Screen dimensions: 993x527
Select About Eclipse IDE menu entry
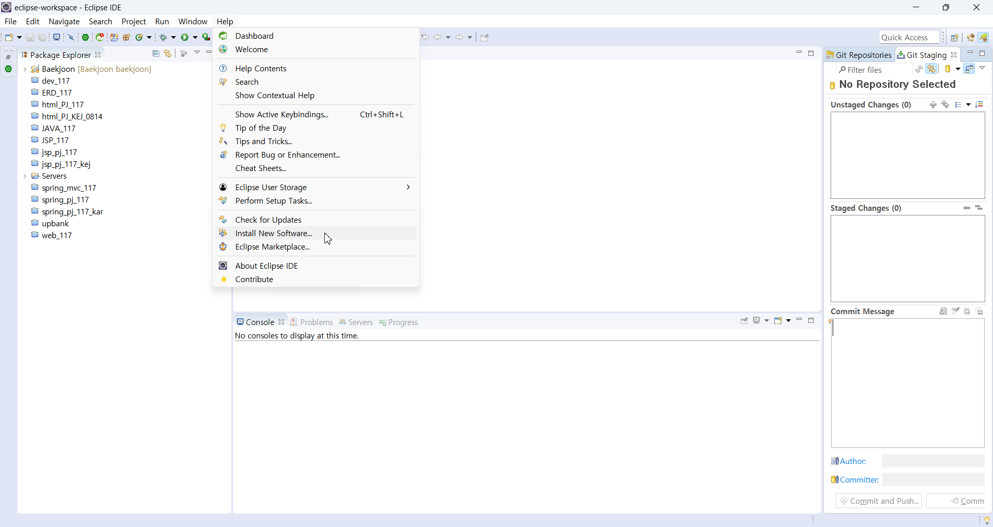(x=316, y=266)
